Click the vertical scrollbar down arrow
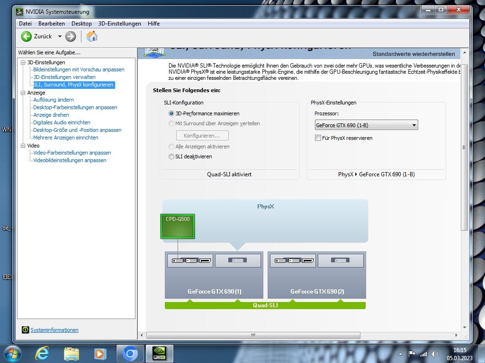 point(465,328)
